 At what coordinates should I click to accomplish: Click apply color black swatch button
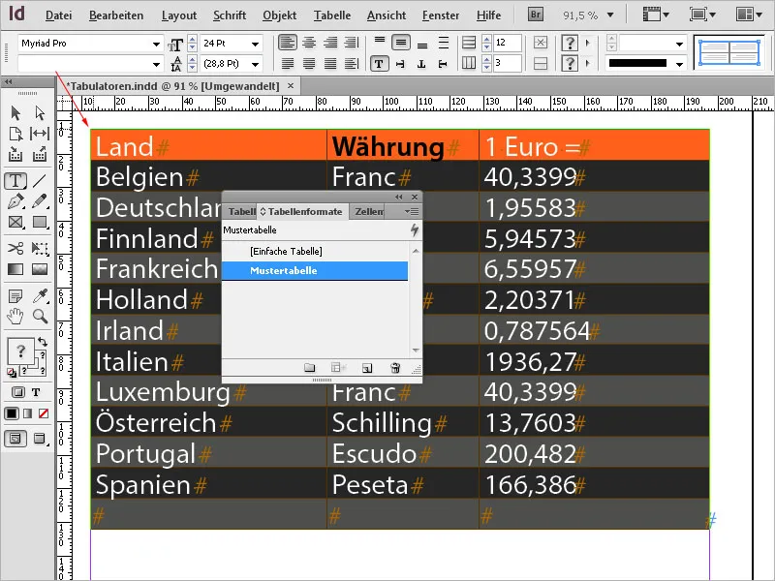(x=11, y=413)
